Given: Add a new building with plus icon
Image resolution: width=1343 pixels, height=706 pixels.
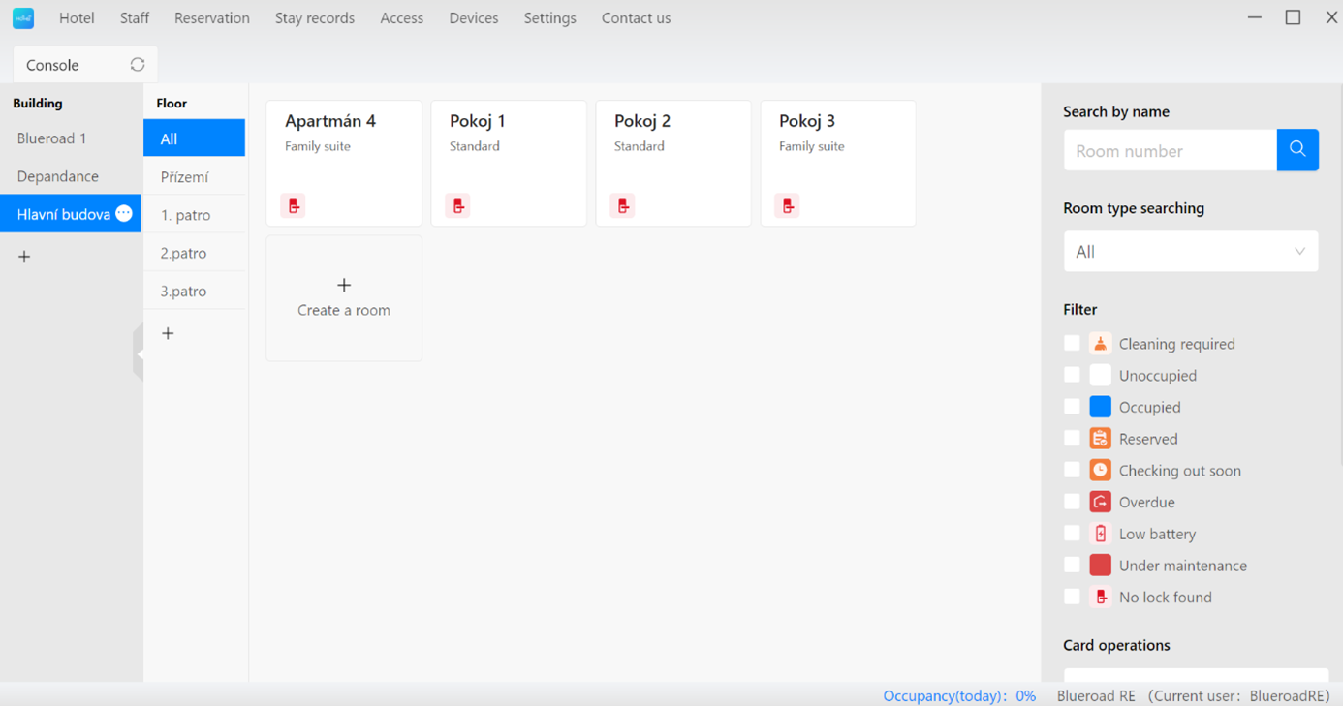Looking at the screenshot, I should tap(25, 257).
